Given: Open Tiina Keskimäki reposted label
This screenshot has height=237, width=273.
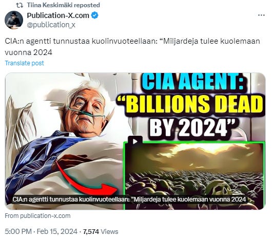Looking at the screenshot, I should point(64,5).
